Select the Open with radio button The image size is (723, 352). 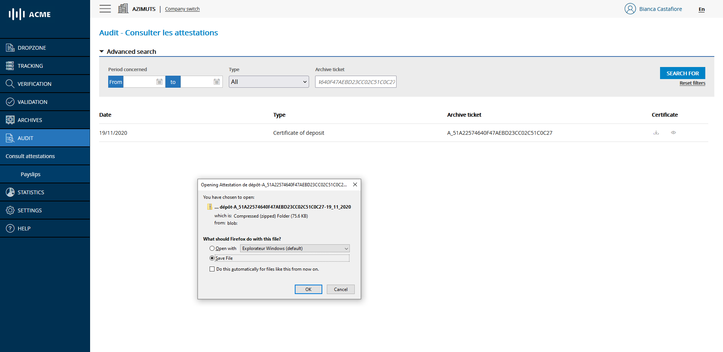(212, 248)
